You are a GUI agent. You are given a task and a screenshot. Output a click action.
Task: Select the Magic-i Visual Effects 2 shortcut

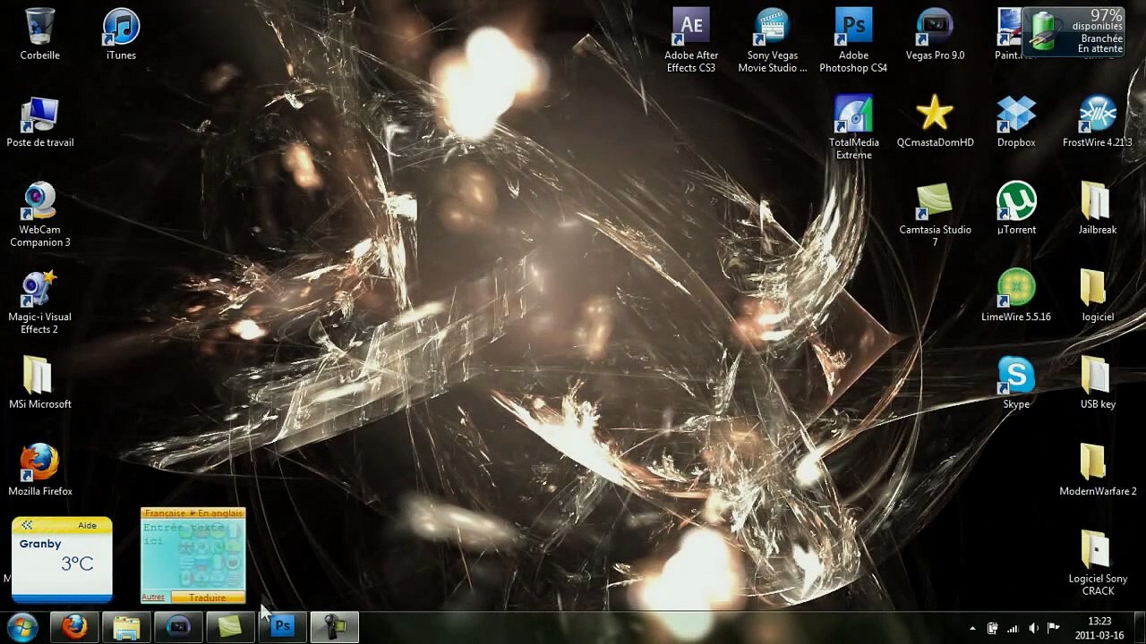point(39,302)
